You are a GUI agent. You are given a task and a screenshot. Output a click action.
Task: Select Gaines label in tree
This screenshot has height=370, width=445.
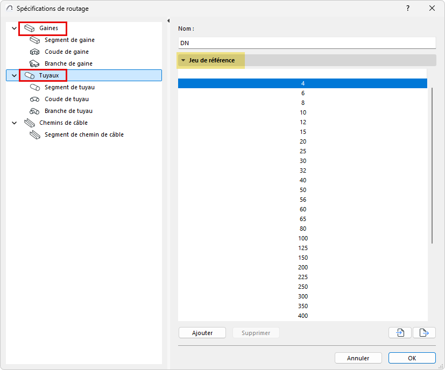pyautogui.click(x=48, y=28)
